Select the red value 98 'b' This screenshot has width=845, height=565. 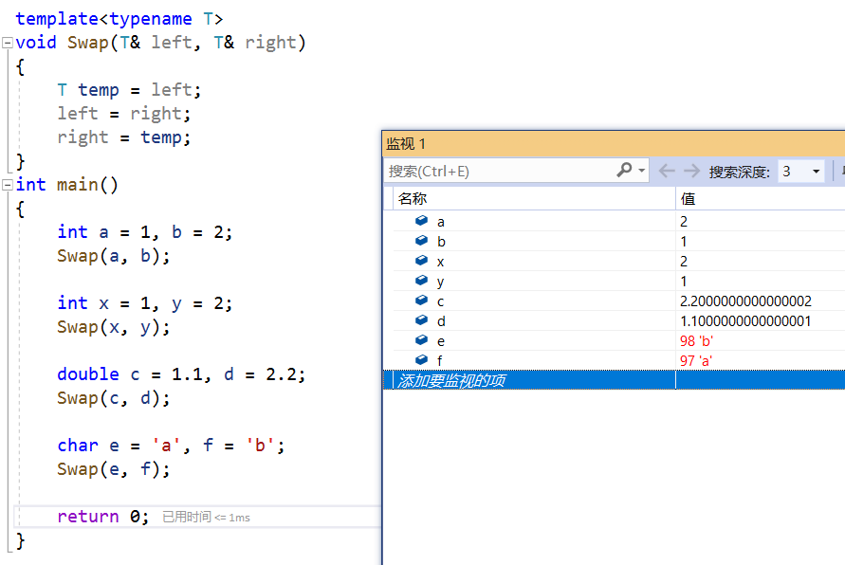696,341
